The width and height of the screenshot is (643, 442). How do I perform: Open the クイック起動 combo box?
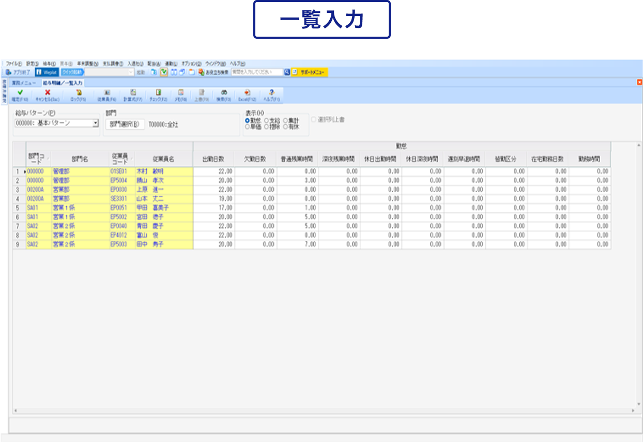point(109,72)
